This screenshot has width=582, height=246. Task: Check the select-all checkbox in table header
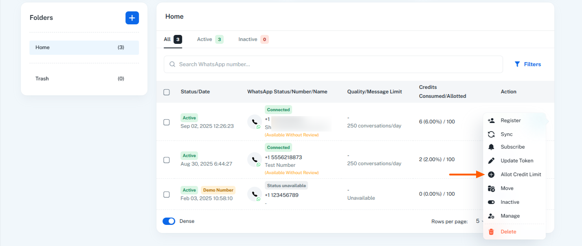click(x=167, y=92)
